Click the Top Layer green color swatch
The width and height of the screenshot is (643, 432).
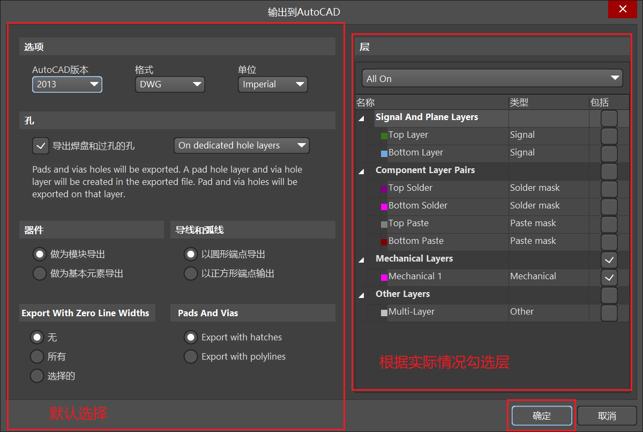click(384, 136)
